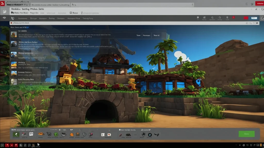
Task: Click the white pointer icon left of the dark menu tabs
Action: pyautogui.click(x=13, y=18)
